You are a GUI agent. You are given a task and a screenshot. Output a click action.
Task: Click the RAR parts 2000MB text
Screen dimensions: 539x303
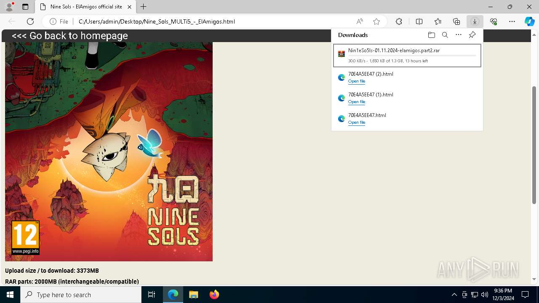pyautogui.click(x=72, y=282)
